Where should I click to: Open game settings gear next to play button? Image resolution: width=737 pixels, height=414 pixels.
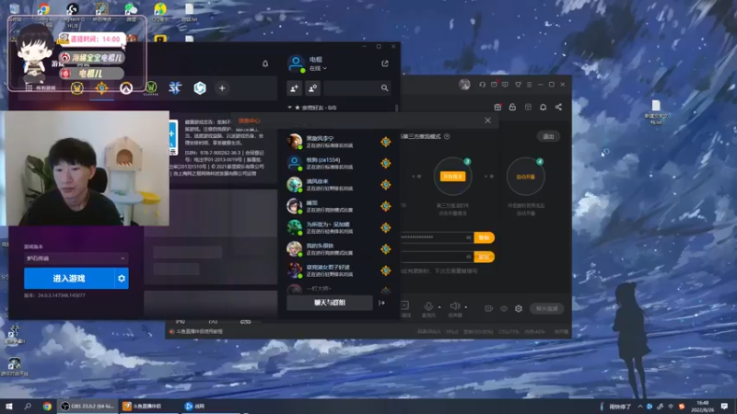pos(122,279)
